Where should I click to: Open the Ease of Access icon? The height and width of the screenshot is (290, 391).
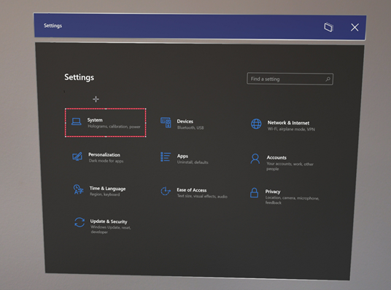(x=166, y=191)
